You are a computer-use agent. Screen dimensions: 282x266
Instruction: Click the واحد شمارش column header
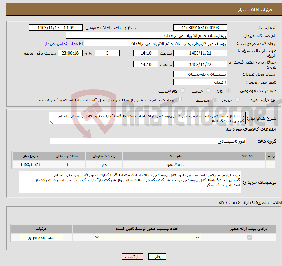tap(104, 156)
